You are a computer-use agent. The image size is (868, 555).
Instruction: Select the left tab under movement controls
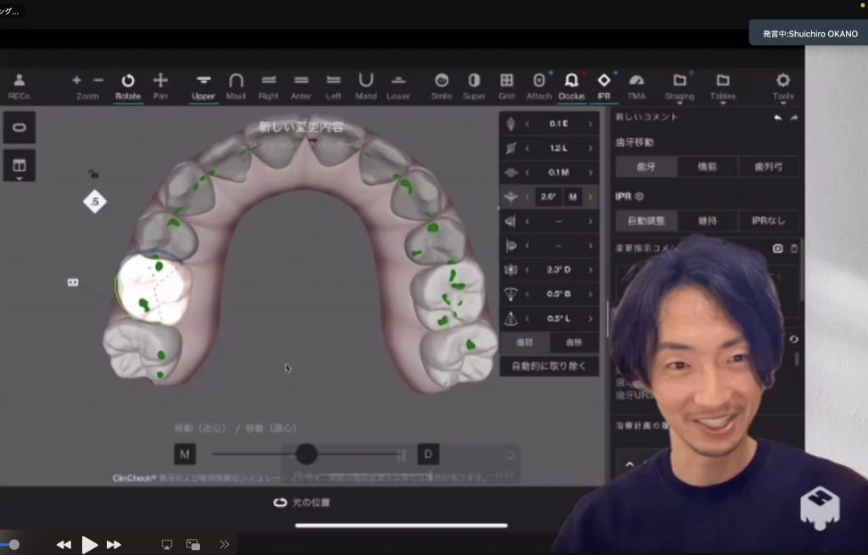525,342
